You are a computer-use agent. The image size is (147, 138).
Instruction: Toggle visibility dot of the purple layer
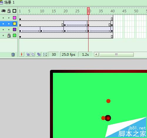(x=3, y=30)
